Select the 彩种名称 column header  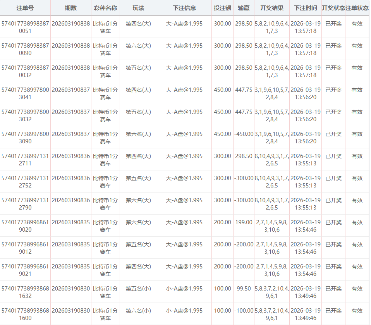pyautogui.click(x=105, y=8)
